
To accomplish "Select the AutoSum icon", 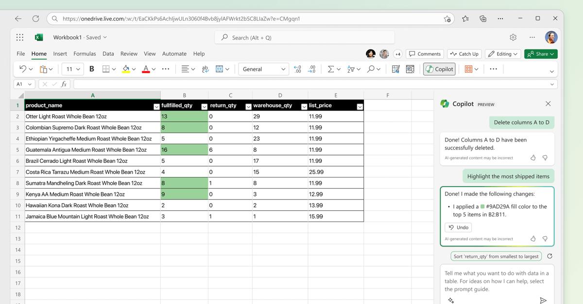I will coord(331,69).
